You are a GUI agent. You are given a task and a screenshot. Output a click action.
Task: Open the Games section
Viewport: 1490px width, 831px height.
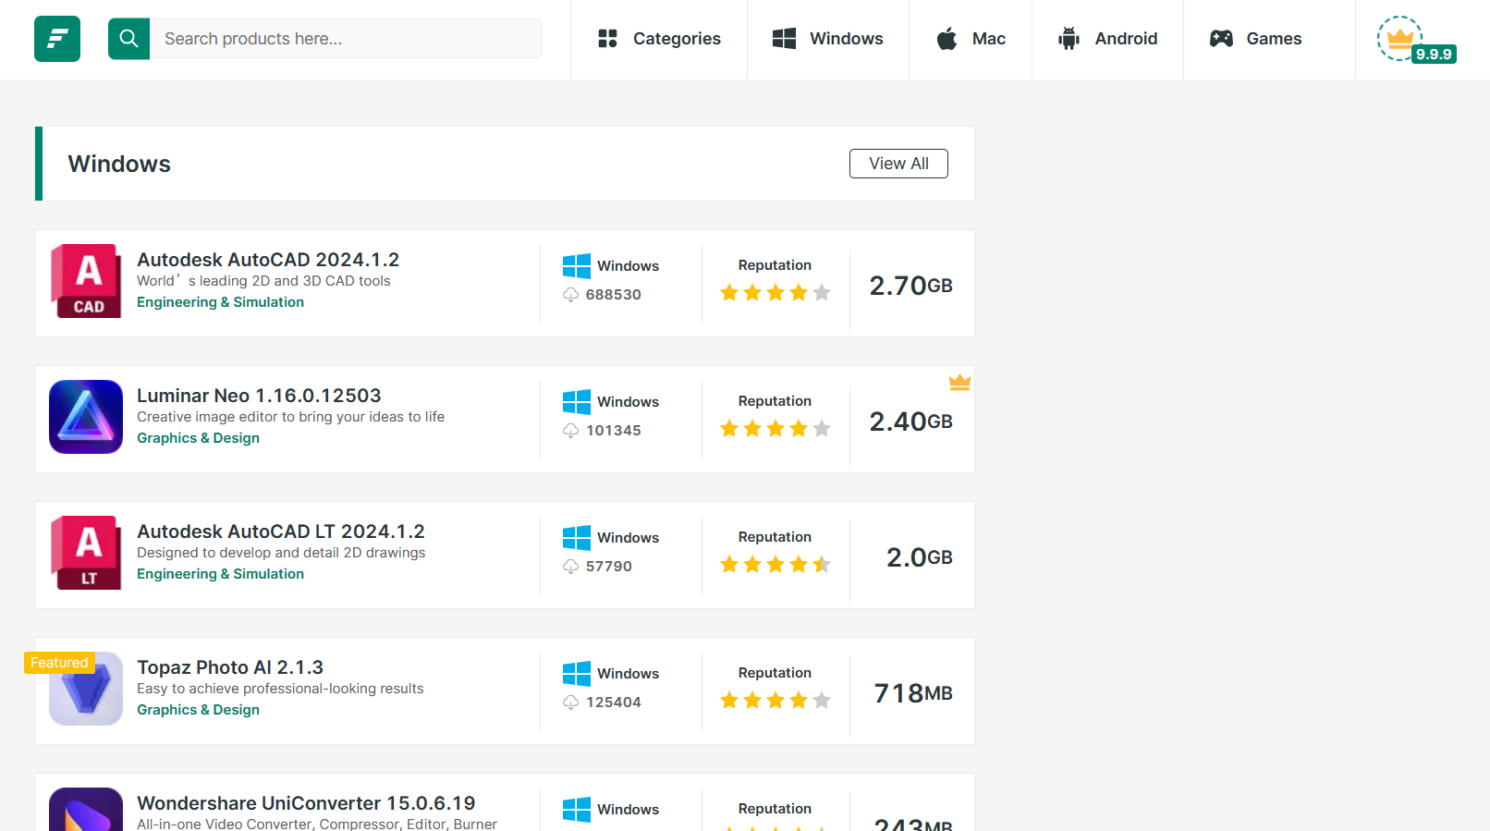click(1255, 39)
